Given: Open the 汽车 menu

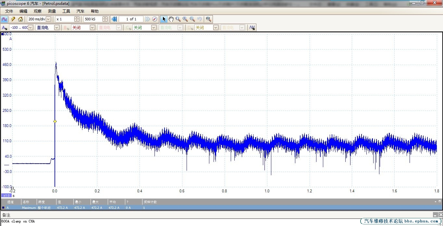Looking at the screenshot, I should point(80,11).
